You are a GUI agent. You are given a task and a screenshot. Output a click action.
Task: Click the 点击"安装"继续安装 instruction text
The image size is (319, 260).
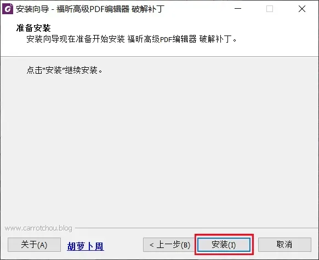[x=65, y=70]
